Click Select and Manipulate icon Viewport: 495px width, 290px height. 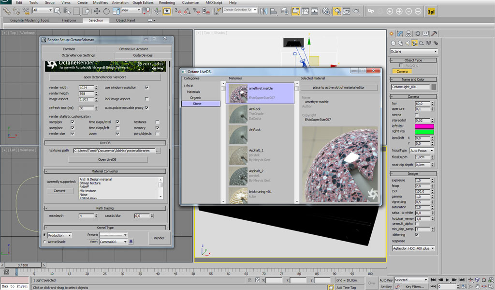pyautogui.click(x=157, y=11)
